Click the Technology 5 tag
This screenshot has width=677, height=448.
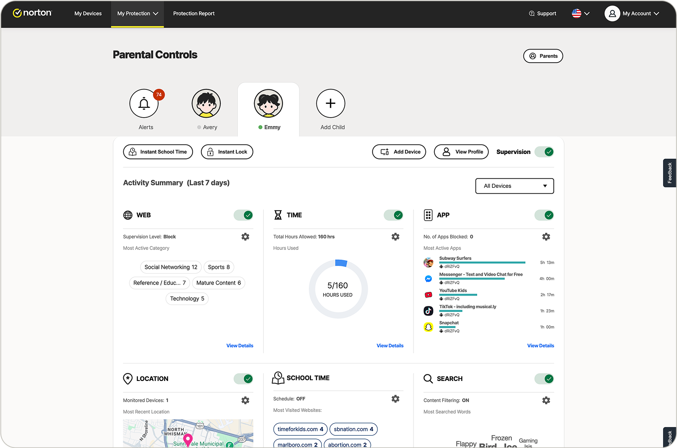pyautogui.click(x=187, y=299)
